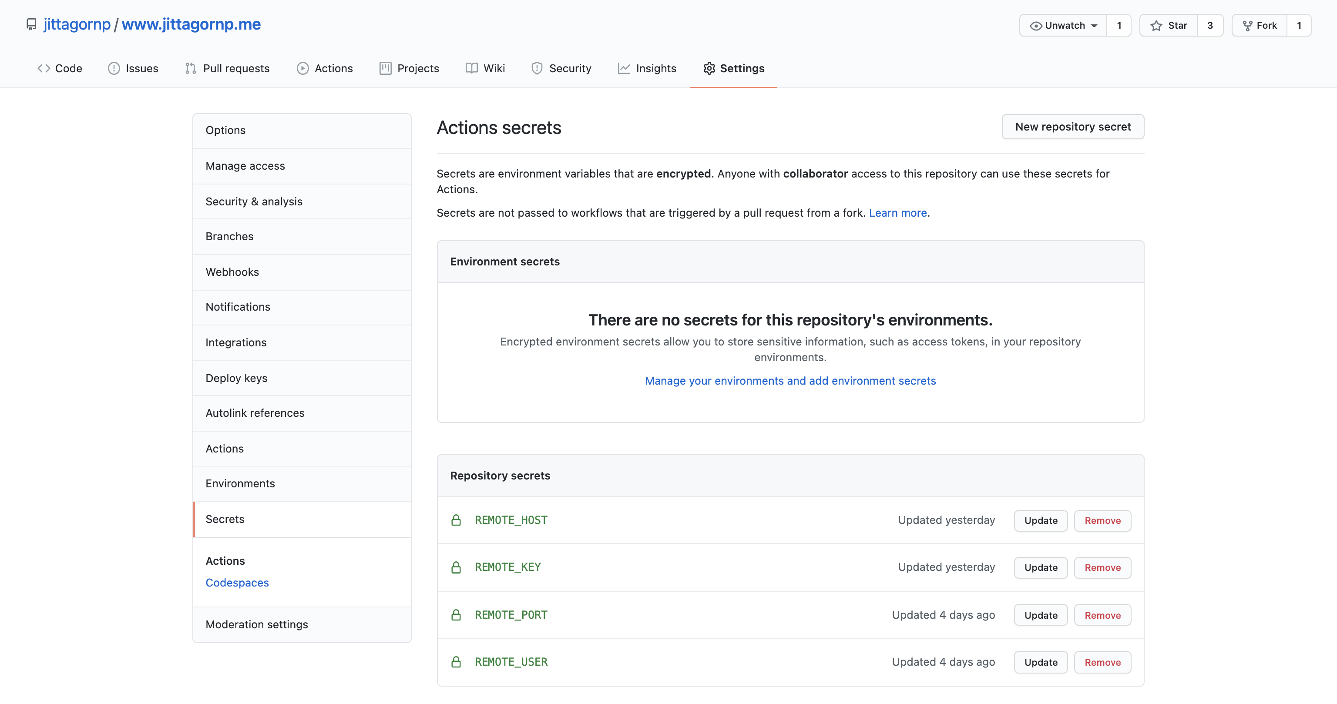Screen dimensions: 1337x704
Task: Open the Actions tab
Action: point(325,68)
